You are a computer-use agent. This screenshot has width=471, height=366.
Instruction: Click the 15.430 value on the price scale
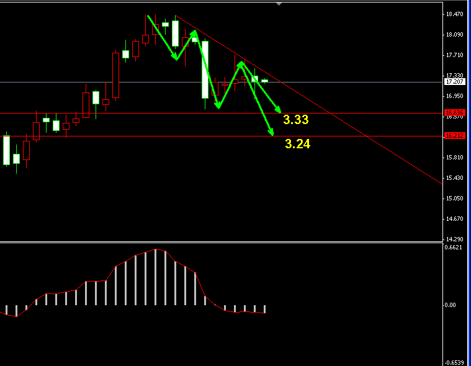pyautogui.click(x=454, y=179)
